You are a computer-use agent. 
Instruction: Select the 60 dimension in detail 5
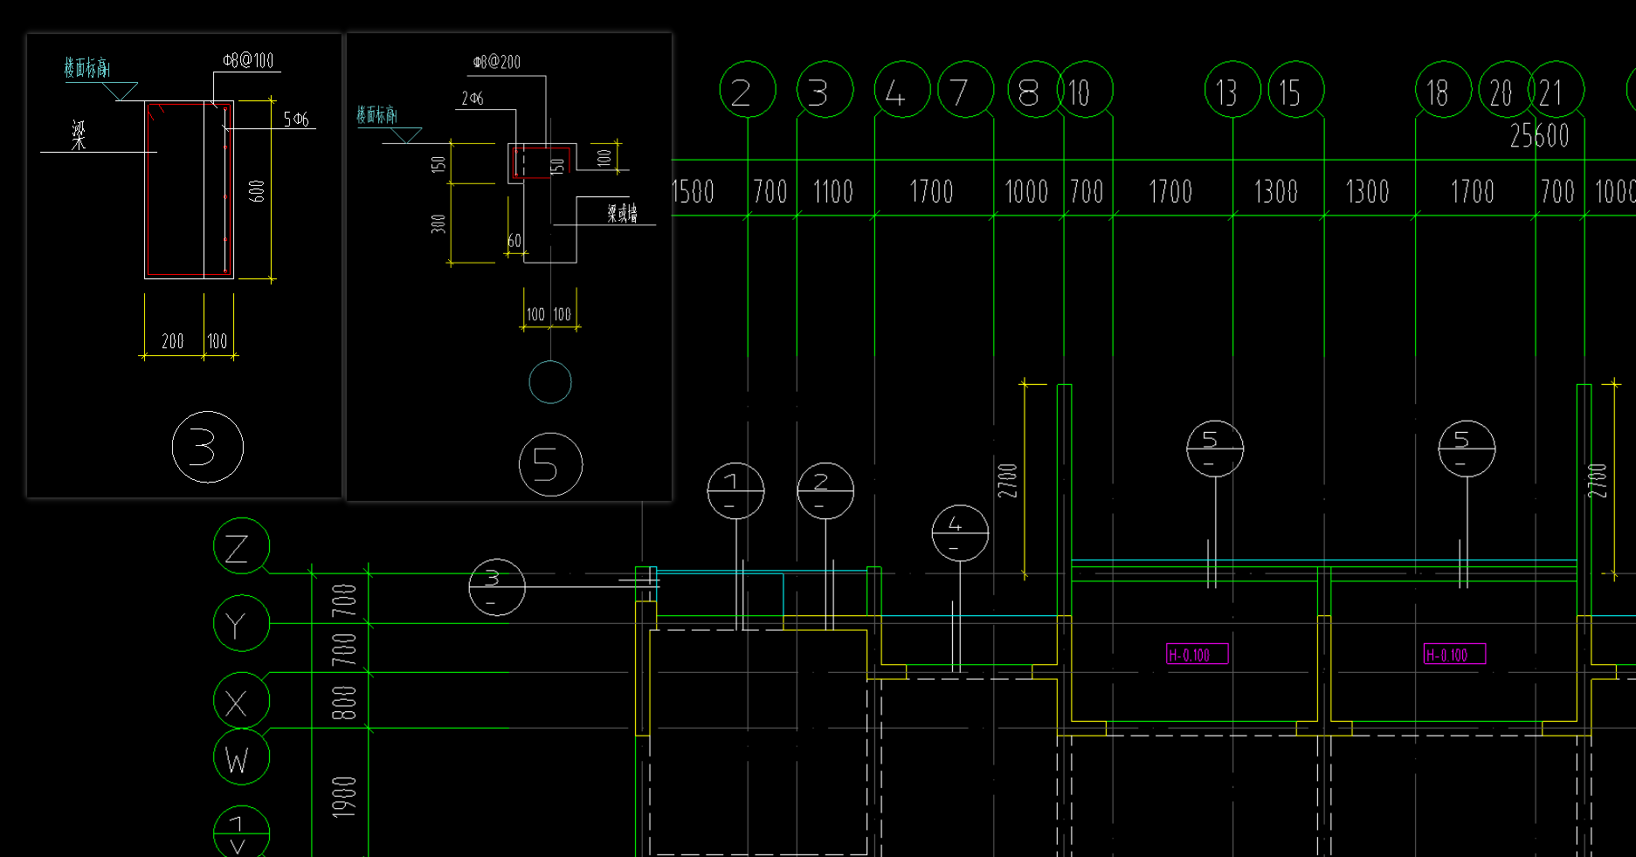point(514,240)
